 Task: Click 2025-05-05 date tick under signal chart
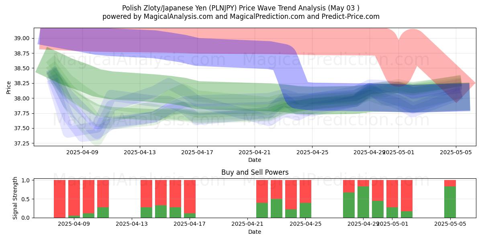coord(450,224)
